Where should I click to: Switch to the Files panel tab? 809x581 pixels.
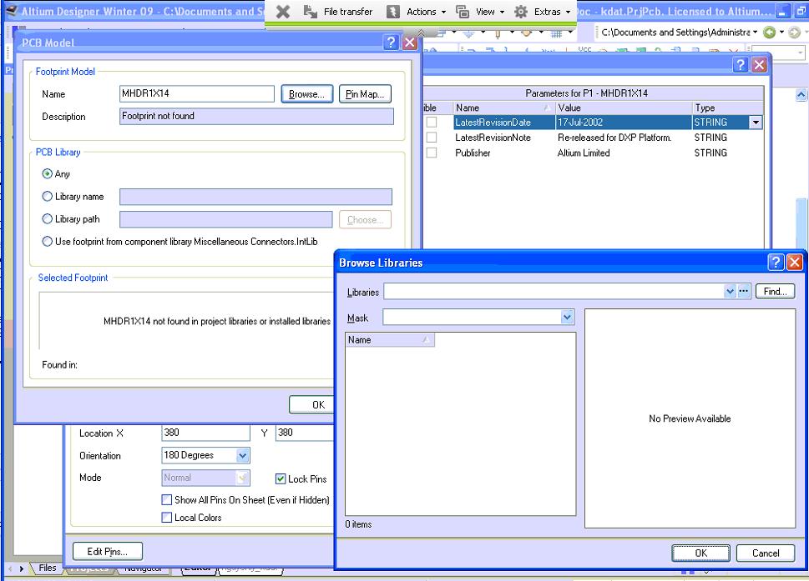pos(48,568)
